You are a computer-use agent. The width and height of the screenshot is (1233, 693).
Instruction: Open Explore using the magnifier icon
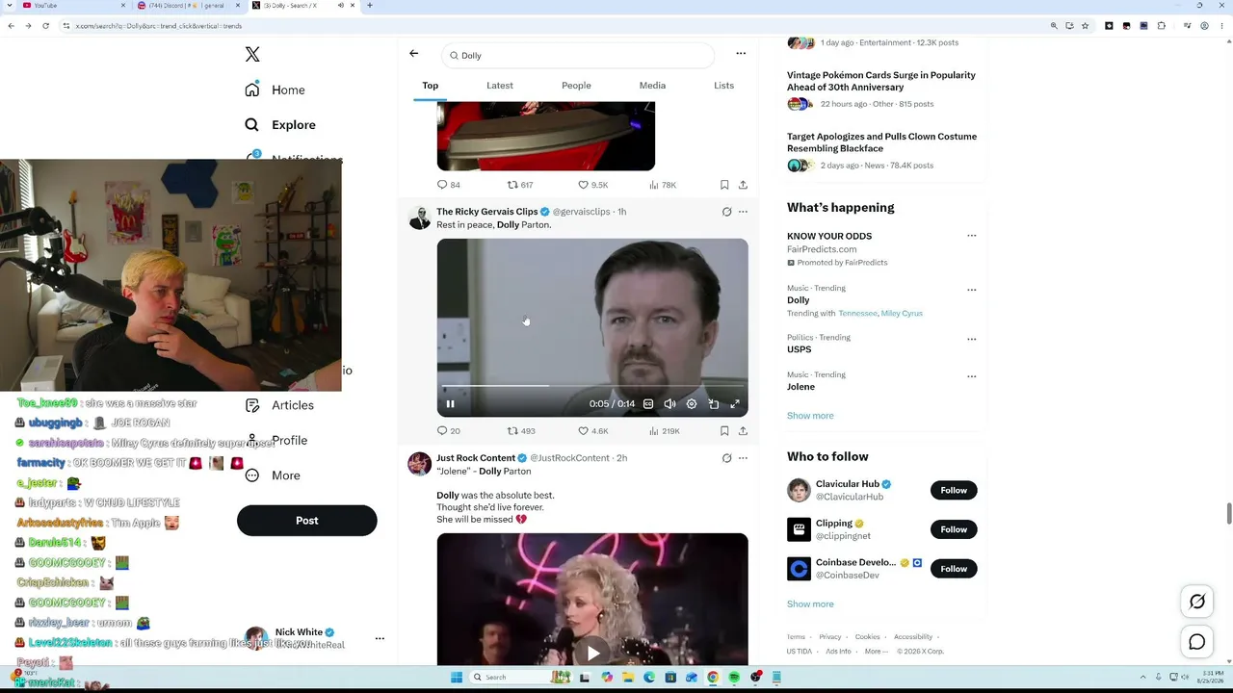251,124
